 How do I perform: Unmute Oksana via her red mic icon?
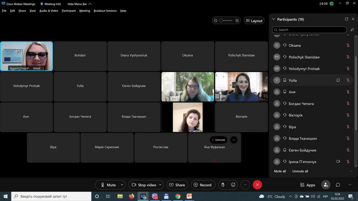348,45
